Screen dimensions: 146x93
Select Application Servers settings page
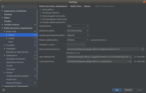click(15, 62)
